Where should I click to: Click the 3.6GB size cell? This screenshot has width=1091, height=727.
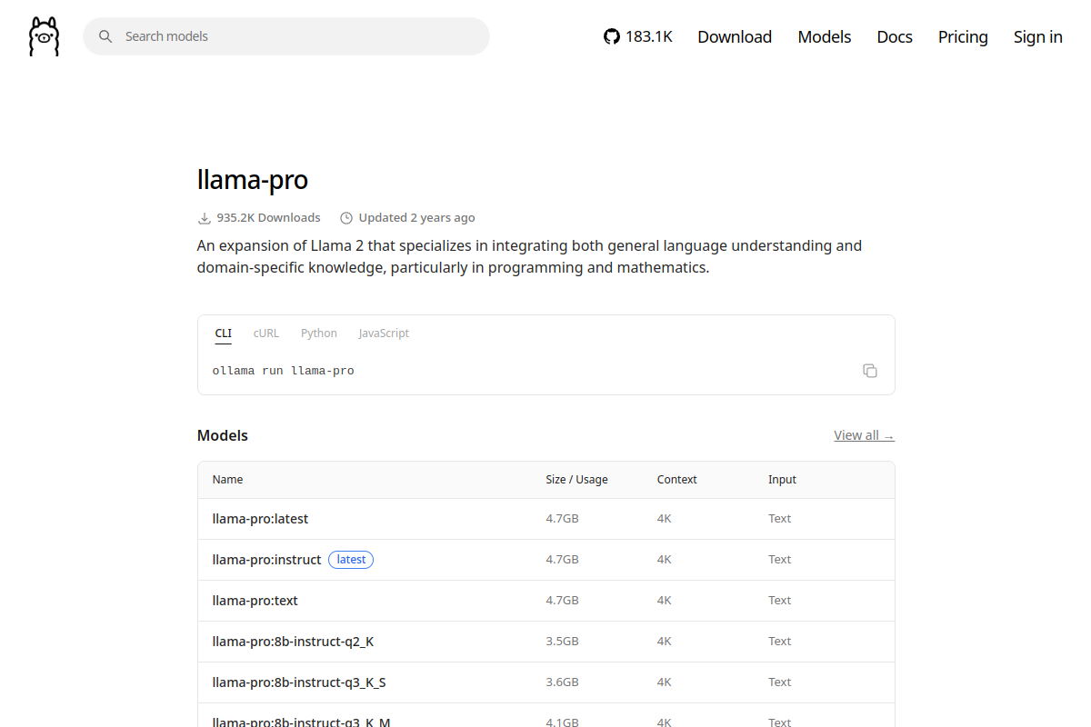click(562, 682)
